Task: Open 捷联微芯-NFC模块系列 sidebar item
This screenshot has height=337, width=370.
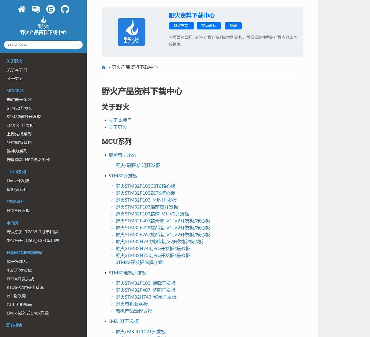Action: (28, 160)
